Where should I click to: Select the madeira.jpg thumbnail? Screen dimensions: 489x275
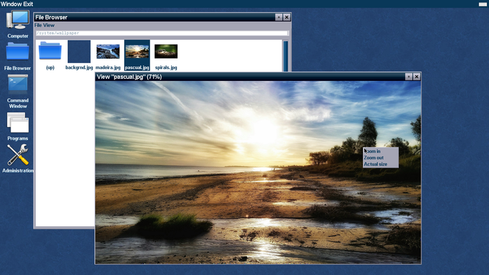(108, 55)
